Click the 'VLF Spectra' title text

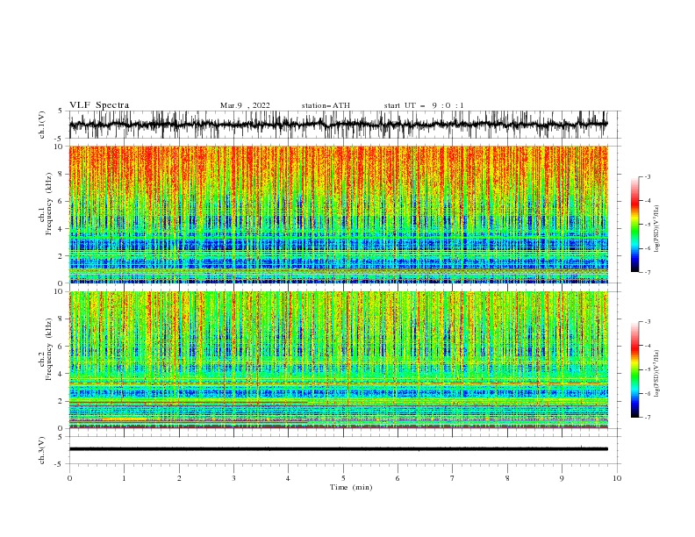click(99, 105)
